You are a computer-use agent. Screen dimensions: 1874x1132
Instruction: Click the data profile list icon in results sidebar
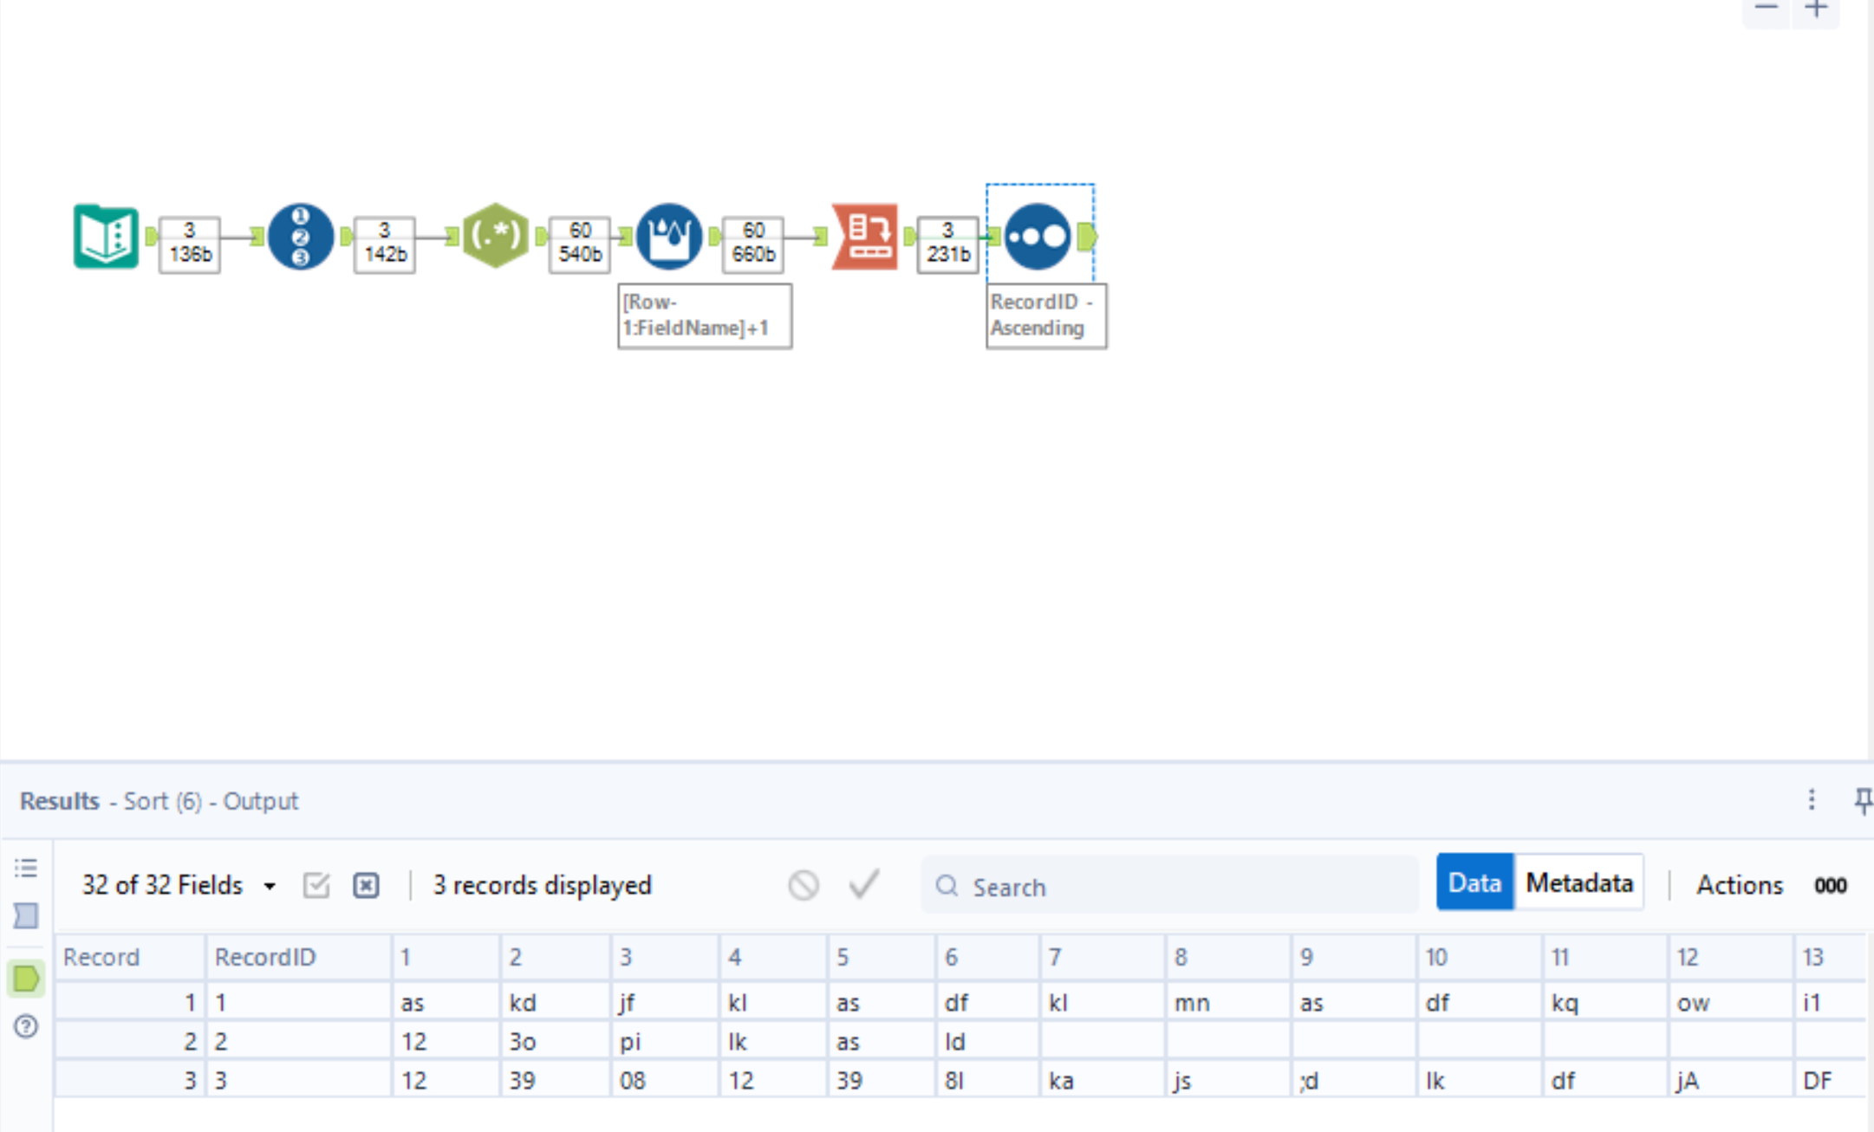26,869
